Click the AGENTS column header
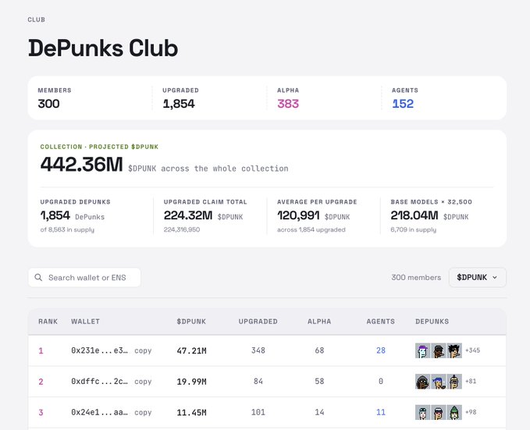 pos(381,322)
